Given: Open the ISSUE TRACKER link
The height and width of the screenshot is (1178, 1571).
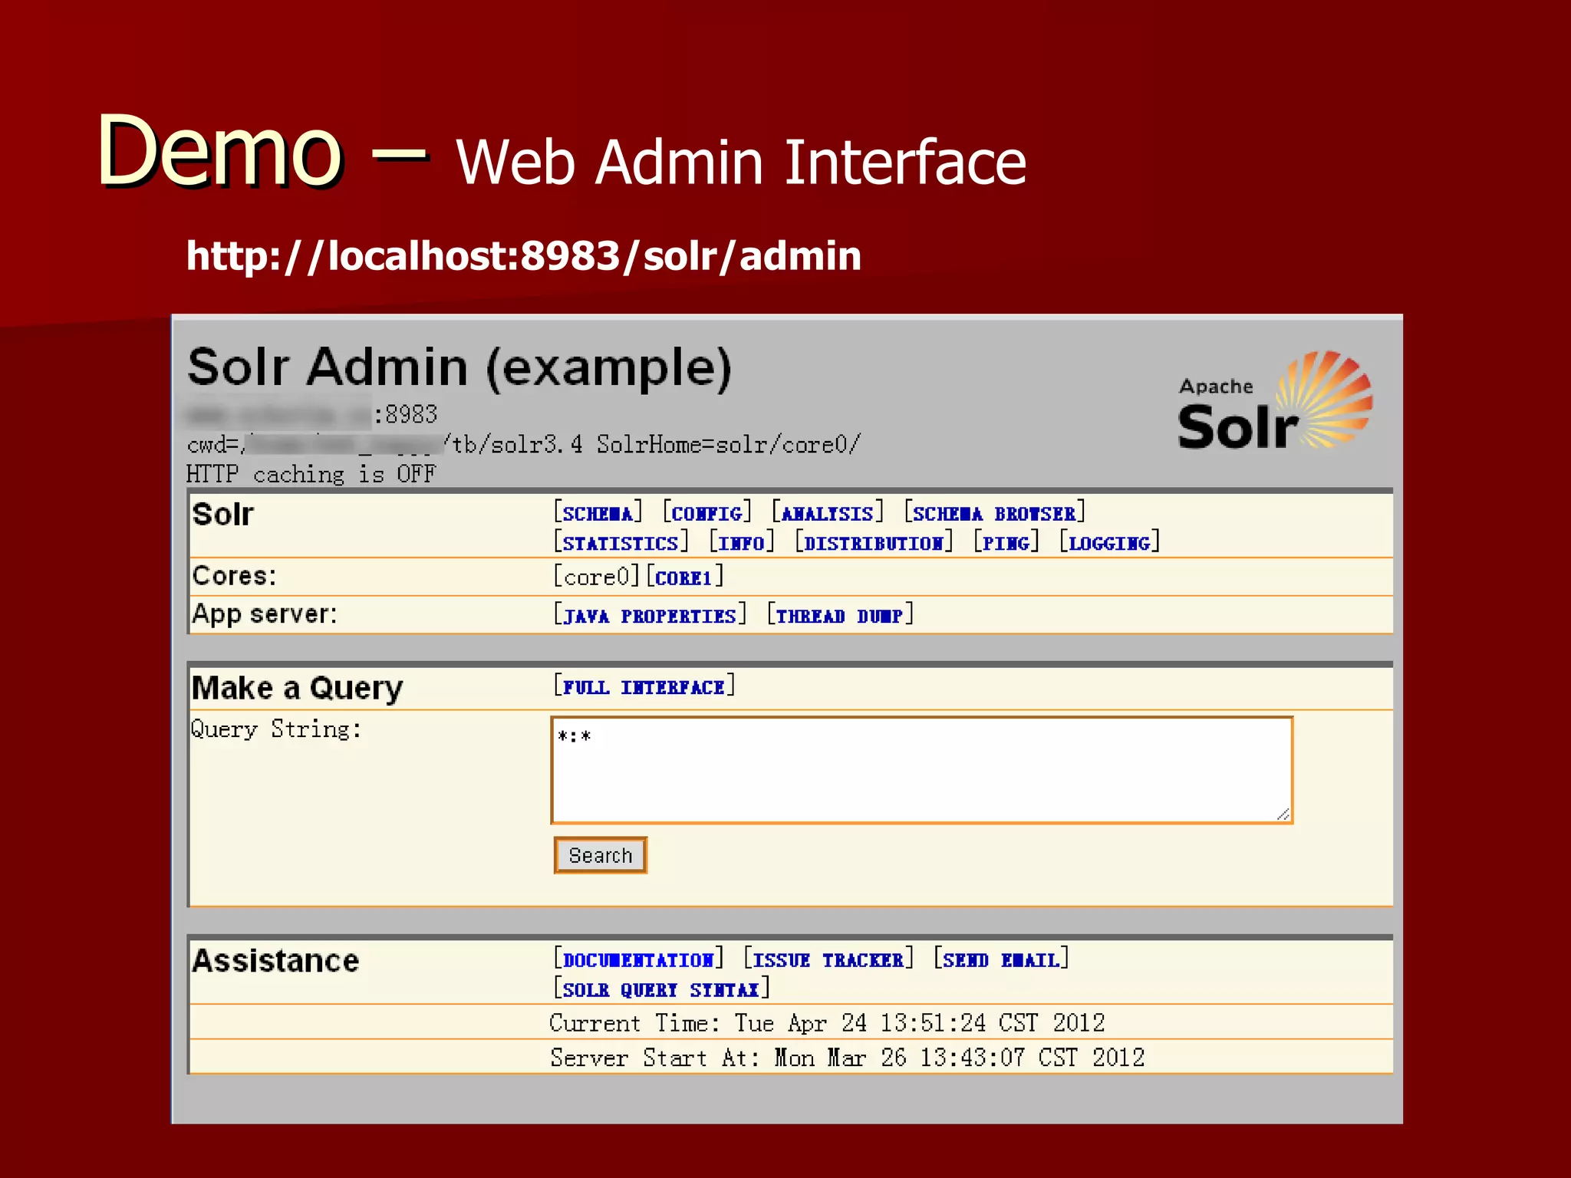Looking at the screenshot, I should pyautogui.click(x=828, y=960).
